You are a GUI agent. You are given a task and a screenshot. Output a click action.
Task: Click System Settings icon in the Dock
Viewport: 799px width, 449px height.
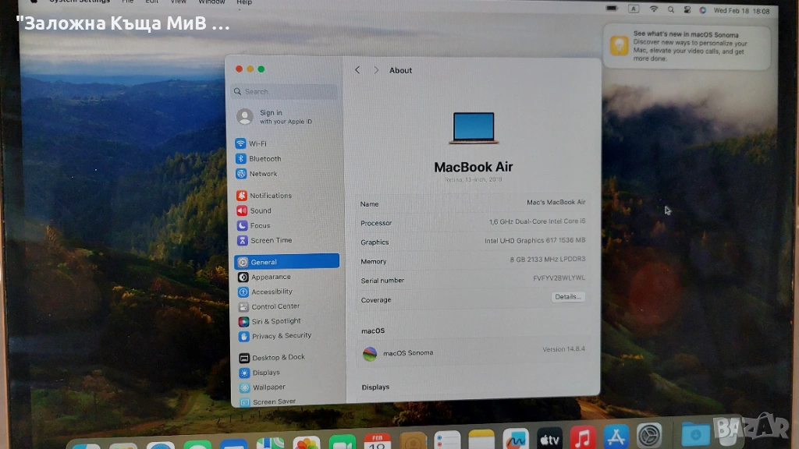coord(649,435)
